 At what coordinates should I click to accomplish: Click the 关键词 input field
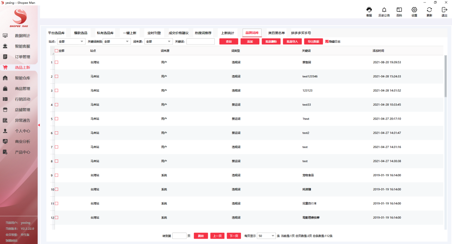[200, 42]
